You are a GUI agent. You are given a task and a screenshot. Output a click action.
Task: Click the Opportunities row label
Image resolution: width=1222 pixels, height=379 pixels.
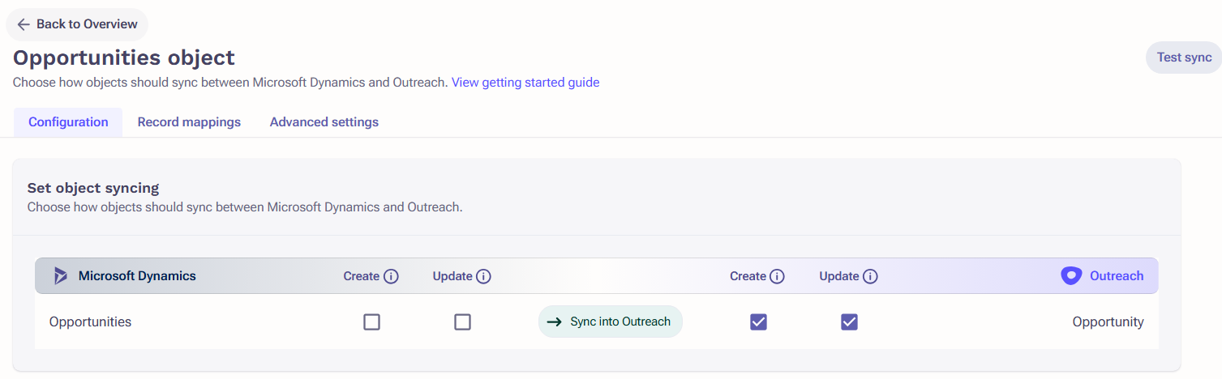pos(90,322)
